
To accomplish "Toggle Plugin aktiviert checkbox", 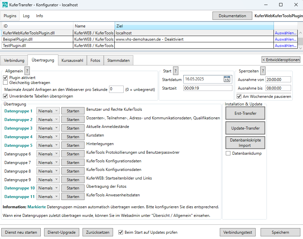I will 5,78.
